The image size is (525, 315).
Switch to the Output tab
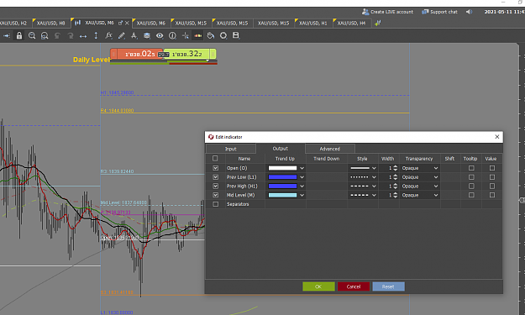(281, 149)
